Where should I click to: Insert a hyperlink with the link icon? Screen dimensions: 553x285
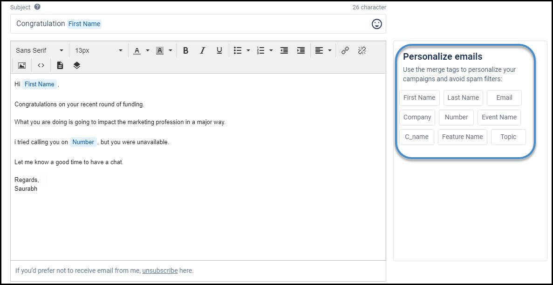click(345, 50)
